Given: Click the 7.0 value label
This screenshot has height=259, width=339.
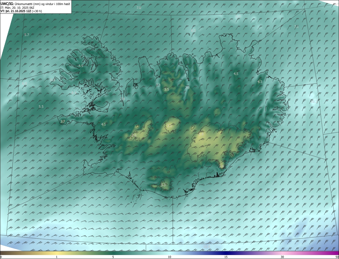Looking at the screenshot, I should click(x=139, y=8).
